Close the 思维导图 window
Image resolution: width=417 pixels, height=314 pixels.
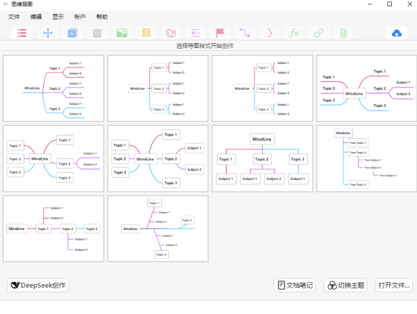coord(410,4)
